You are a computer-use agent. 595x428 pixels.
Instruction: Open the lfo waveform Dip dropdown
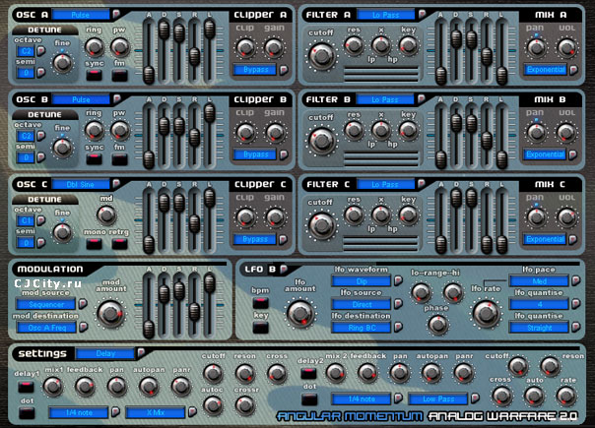click(362, 281)
